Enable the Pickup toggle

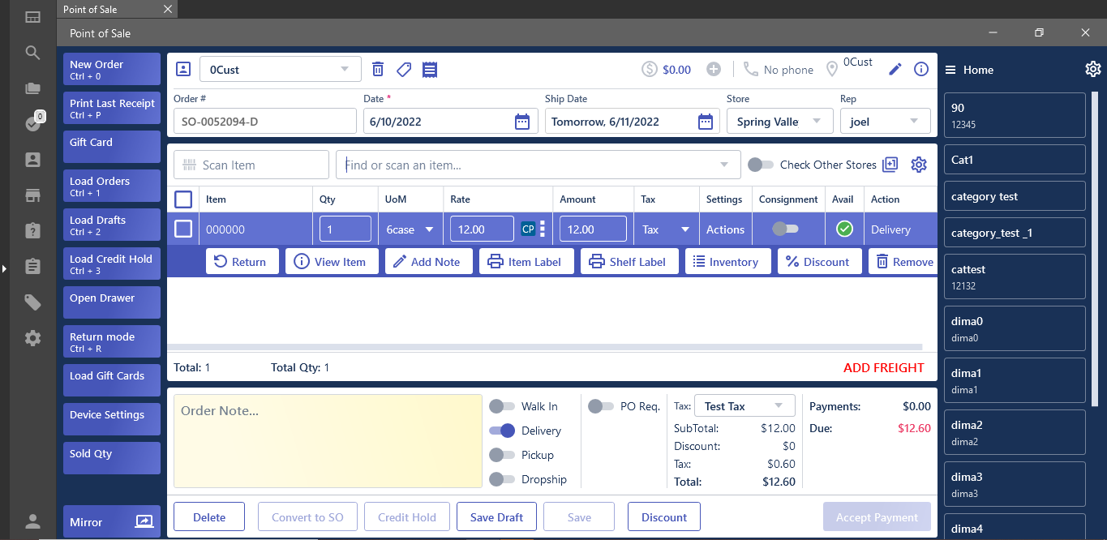(502, 455)
